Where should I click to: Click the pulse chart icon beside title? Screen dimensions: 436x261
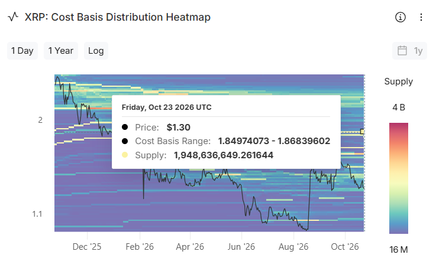coord(13,17)
